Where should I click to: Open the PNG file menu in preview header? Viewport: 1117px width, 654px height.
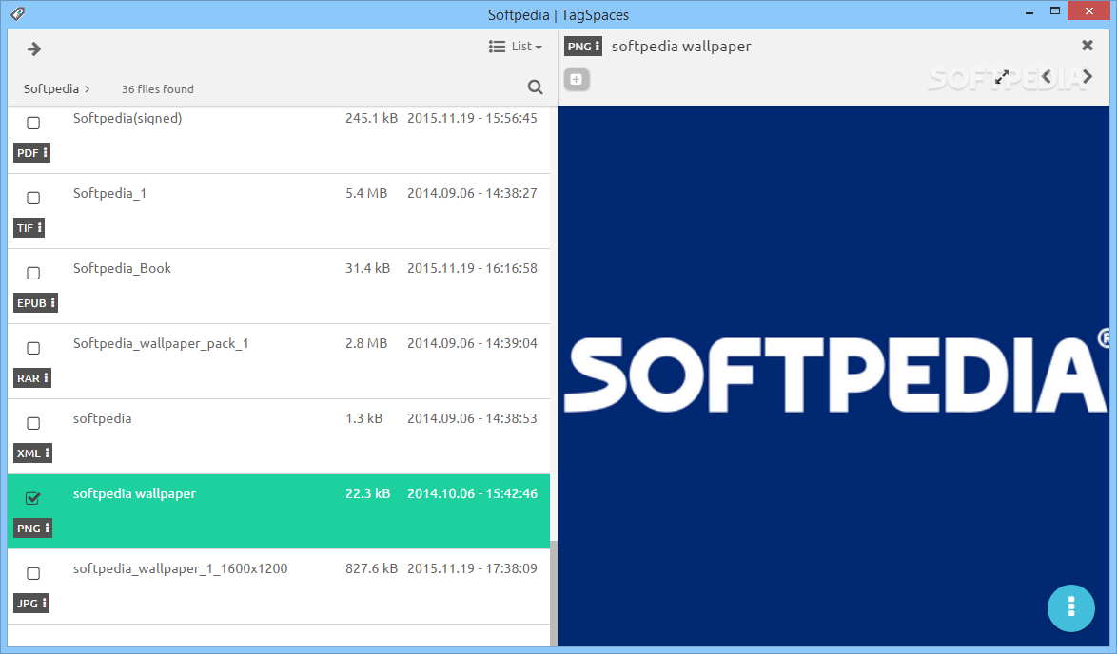(x=583, y=47)
